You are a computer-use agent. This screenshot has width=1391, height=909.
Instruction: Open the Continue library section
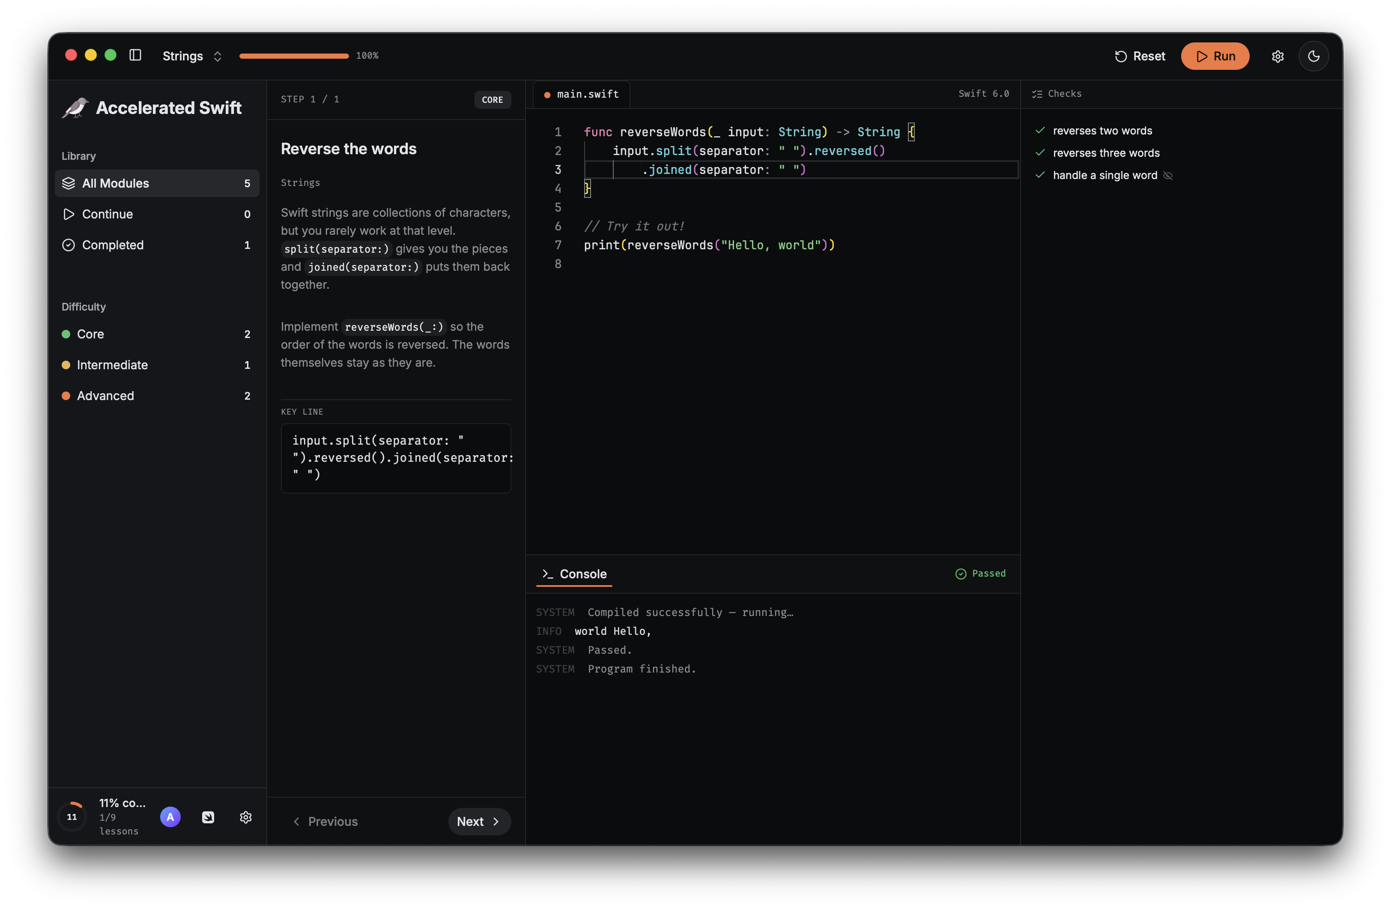(x=157, y=215)
